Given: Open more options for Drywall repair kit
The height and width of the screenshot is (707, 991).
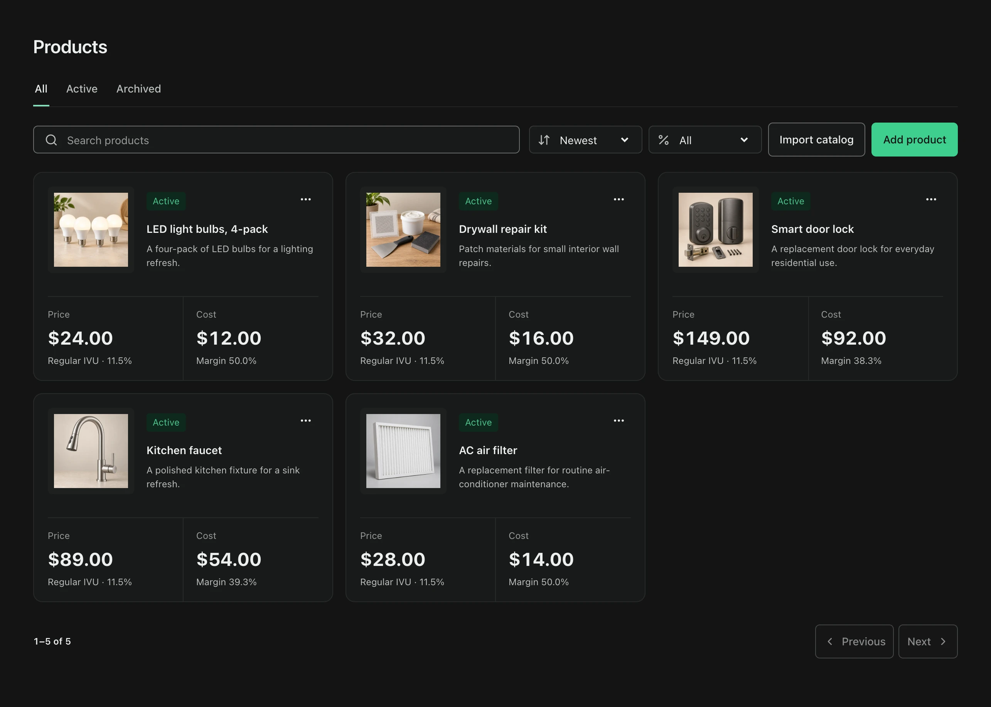Looking at the screenshot, I should 619,199.
